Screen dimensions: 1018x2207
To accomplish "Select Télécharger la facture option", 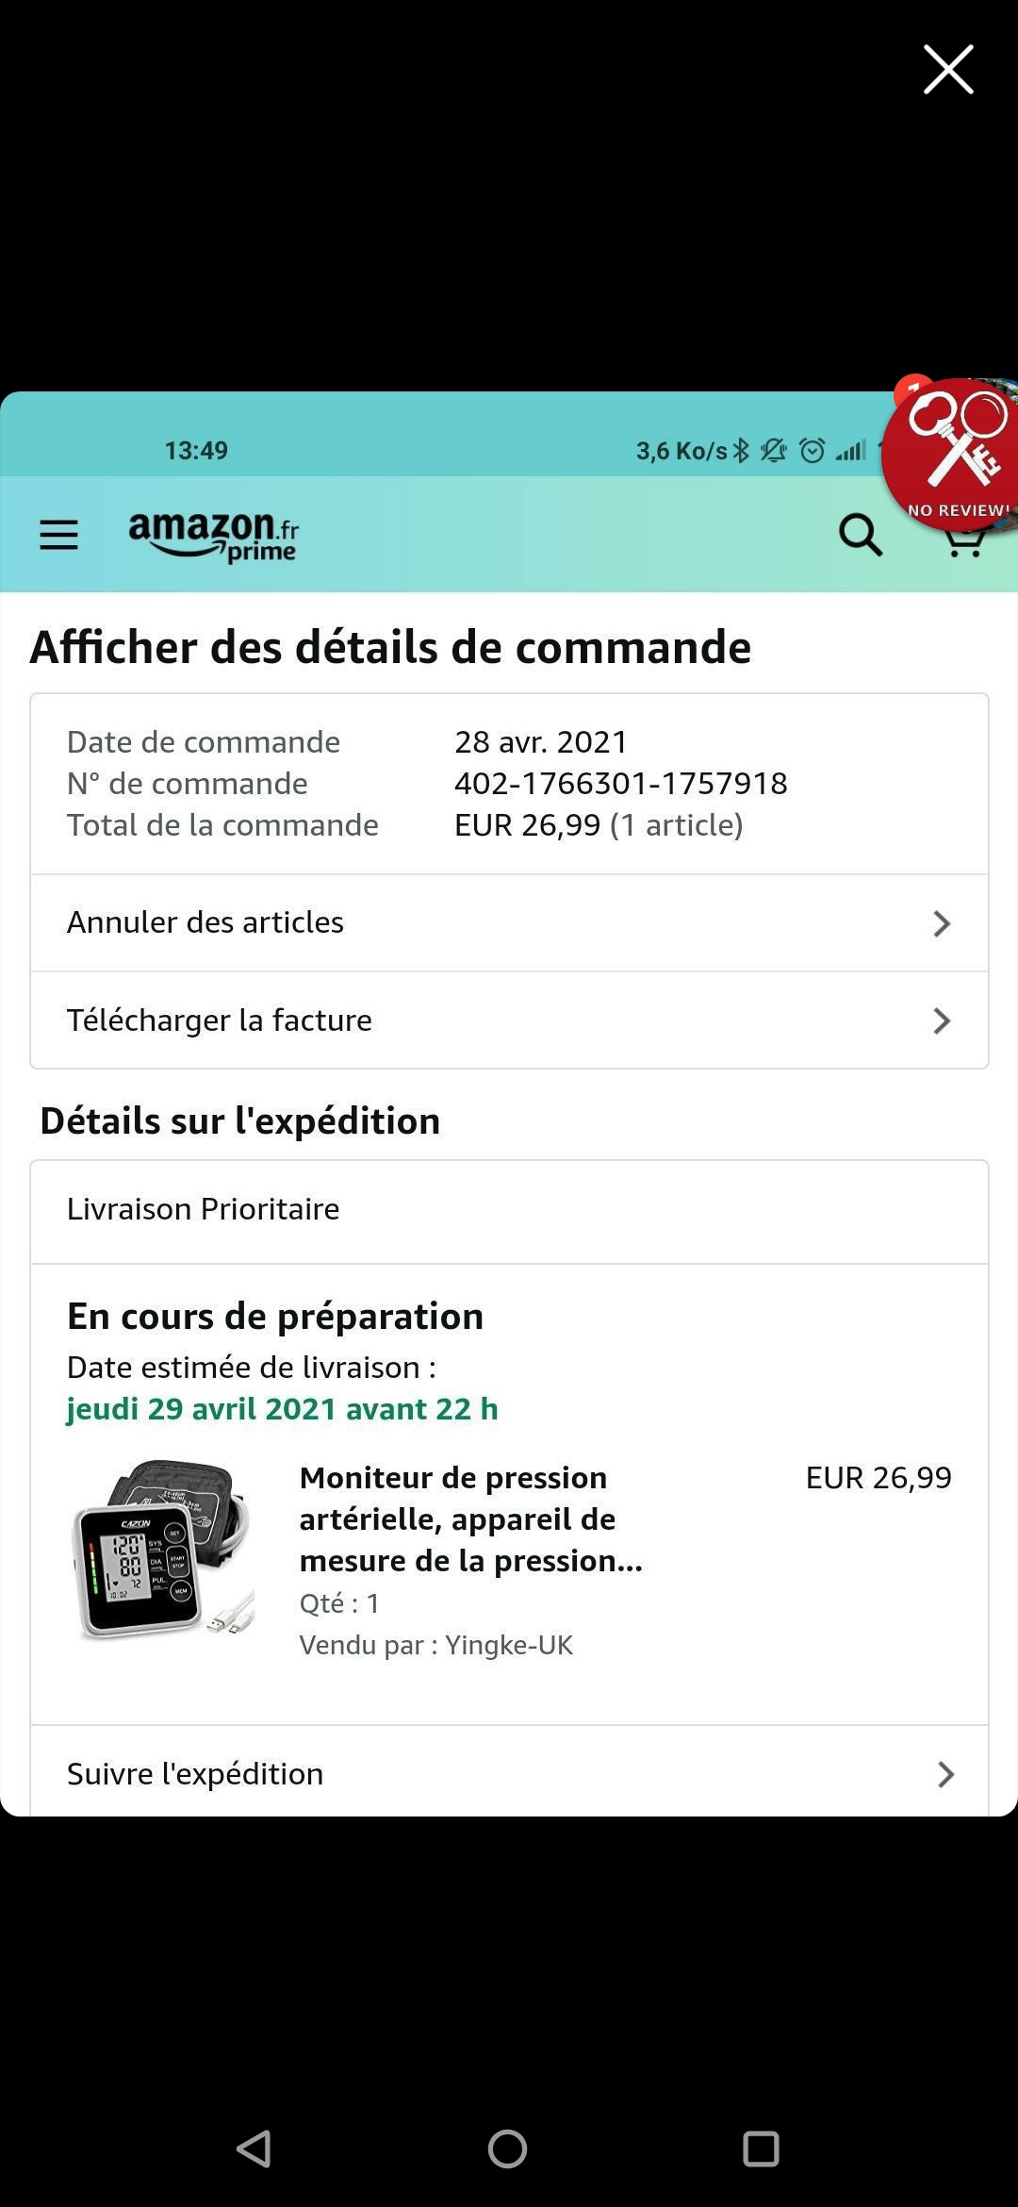I will (x=220, y=1021).
